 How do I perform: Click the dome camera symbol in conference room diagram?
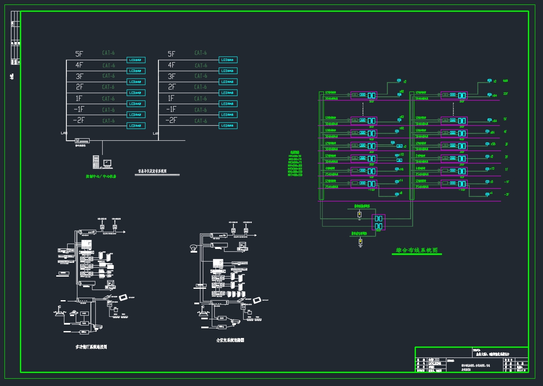193,247
